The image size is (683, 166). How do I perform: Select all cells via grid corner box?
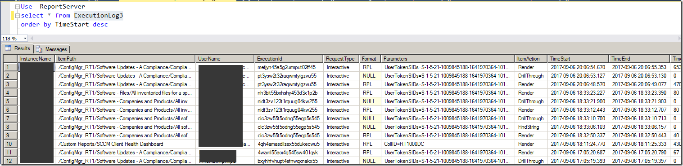click(x=10, y=59)
